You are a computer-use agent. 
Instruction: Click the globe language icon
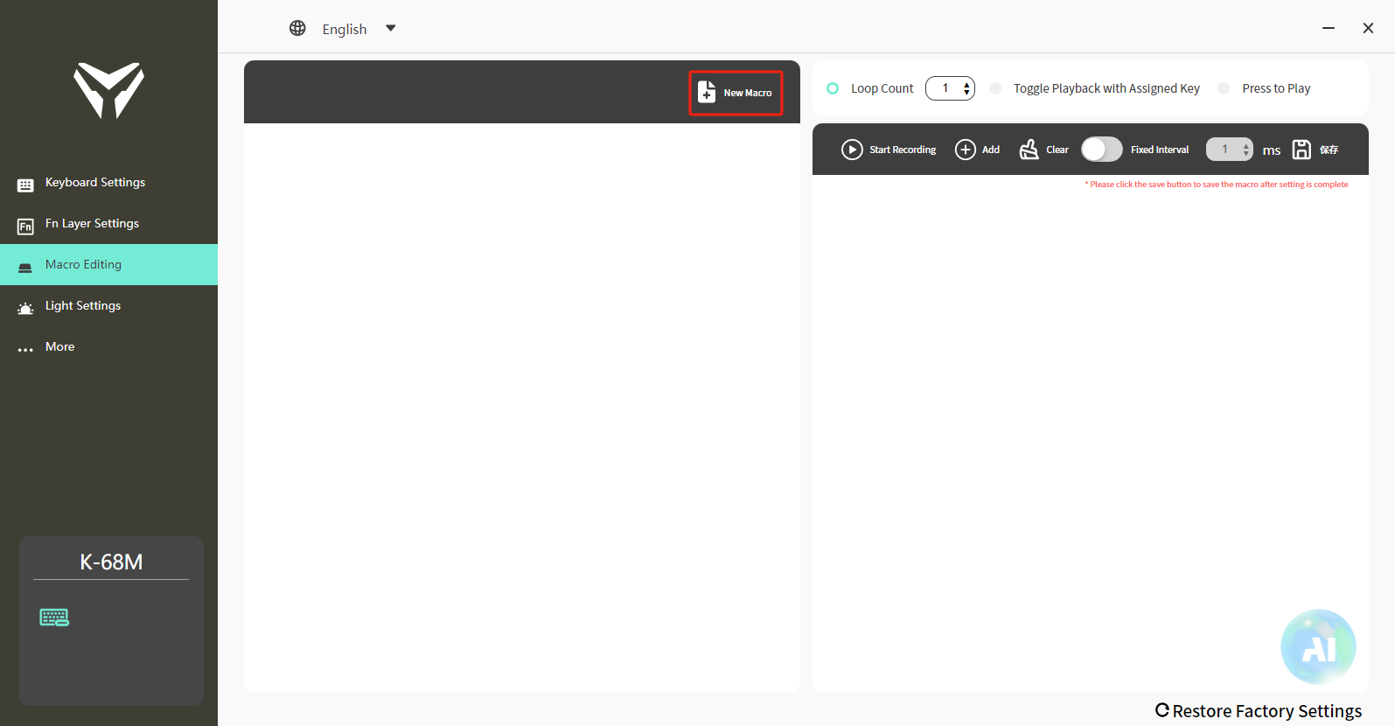(x=297, y=29)
